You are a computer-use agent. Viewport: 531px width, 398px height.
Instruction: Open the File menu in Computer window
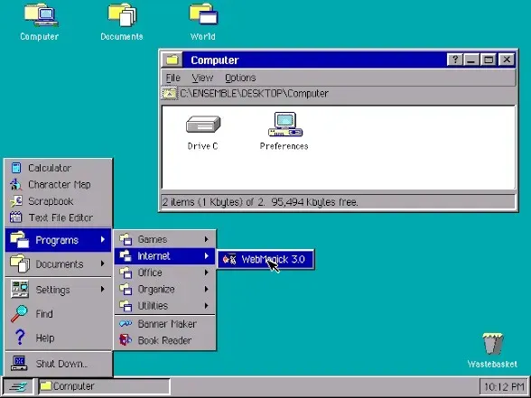tap(173, 78)
